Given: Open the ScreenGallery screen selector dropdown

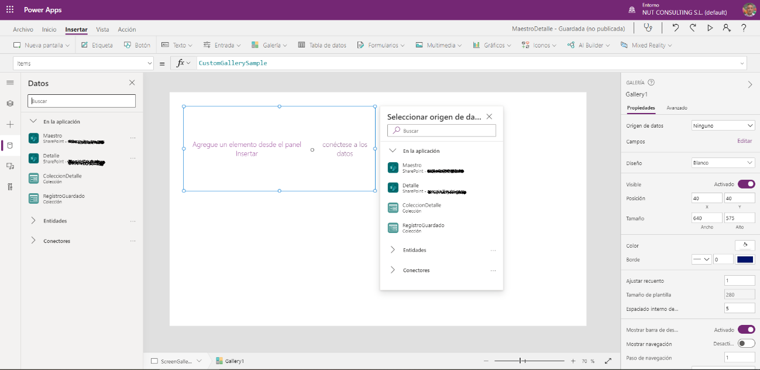Looking at the screenshot, I should point(199,361).
